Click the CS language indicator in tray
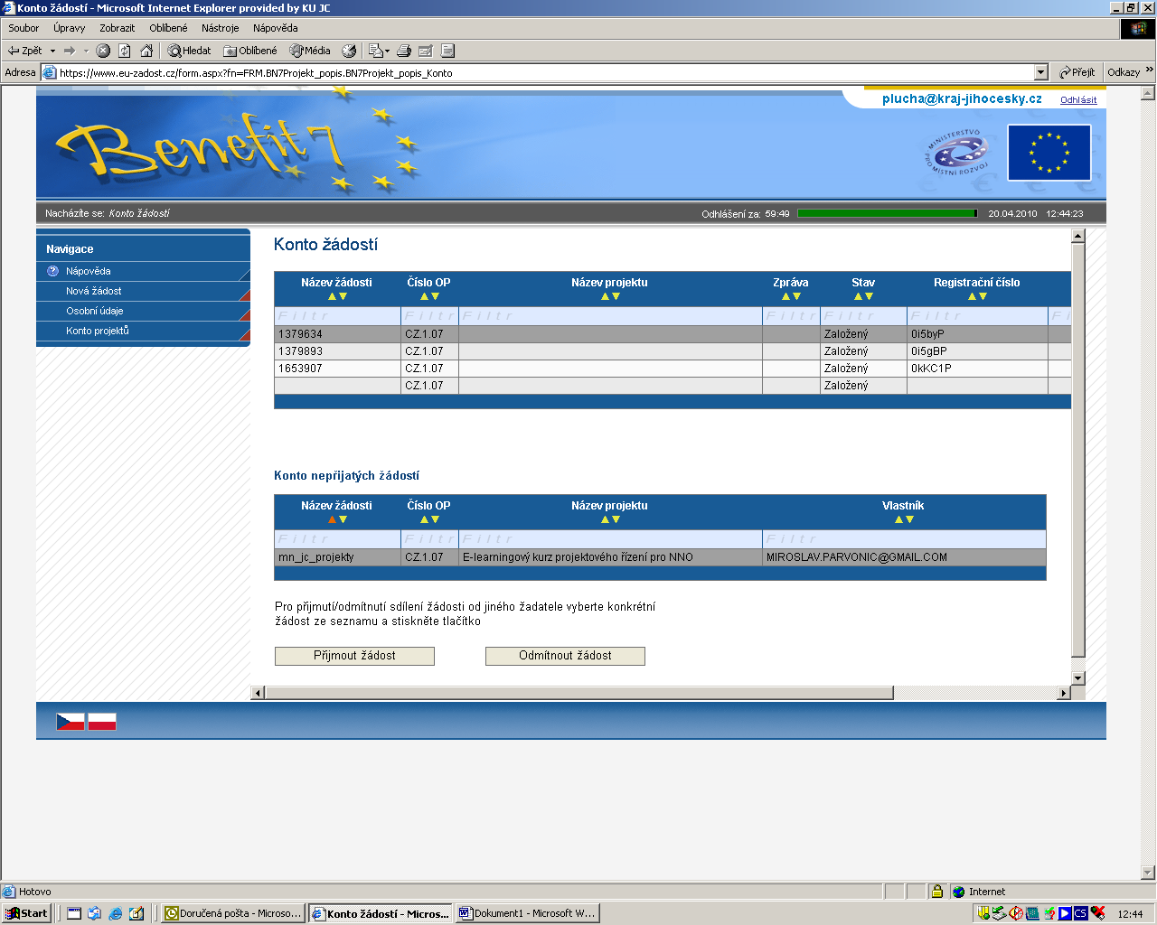 1081,913
